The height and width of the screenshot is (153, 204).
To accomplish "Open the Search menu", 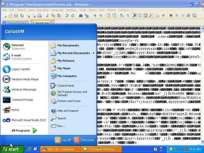I will (x=21, y=10).
